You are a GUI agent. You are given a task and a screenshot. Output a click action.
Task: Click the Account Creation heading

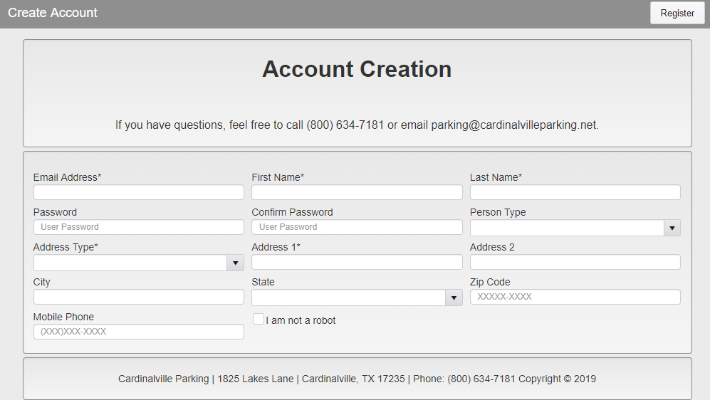coord(357,69)
